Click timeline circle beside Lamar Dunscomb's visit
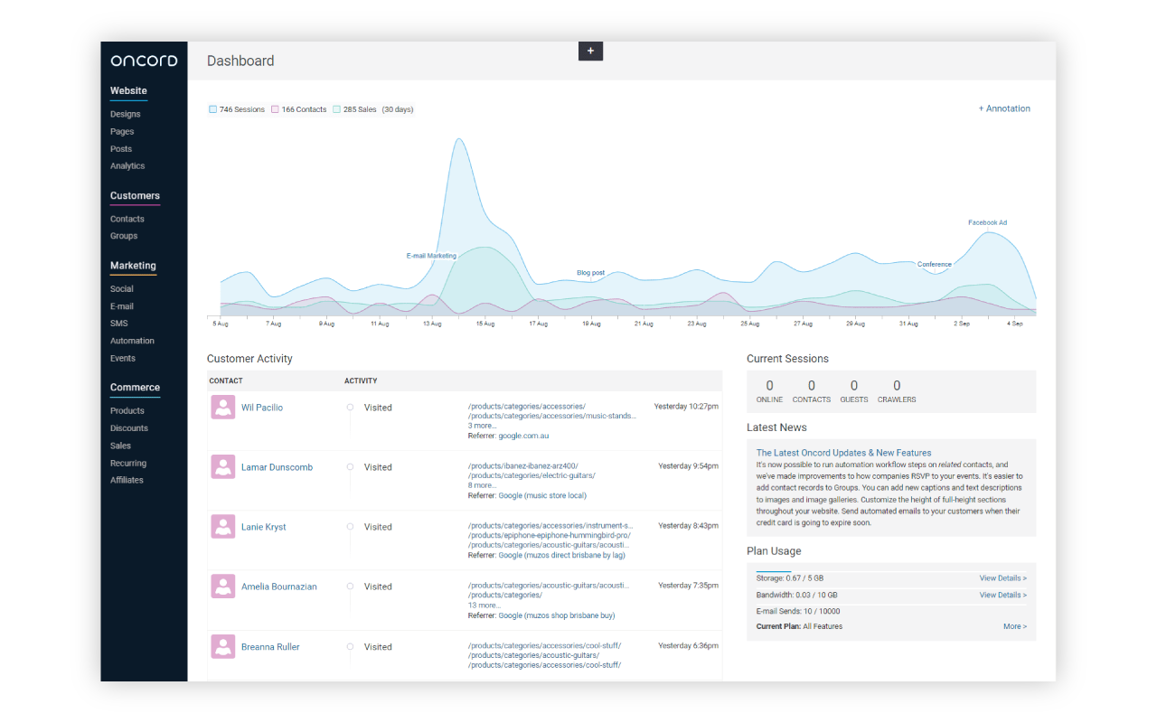 (350, 467)
